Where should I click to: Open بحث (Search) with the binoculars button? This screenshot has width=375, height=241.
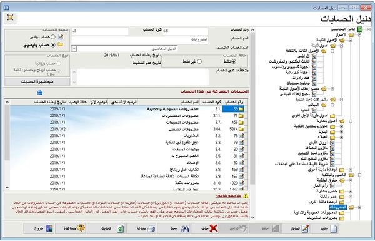click(x=175, y=228)
